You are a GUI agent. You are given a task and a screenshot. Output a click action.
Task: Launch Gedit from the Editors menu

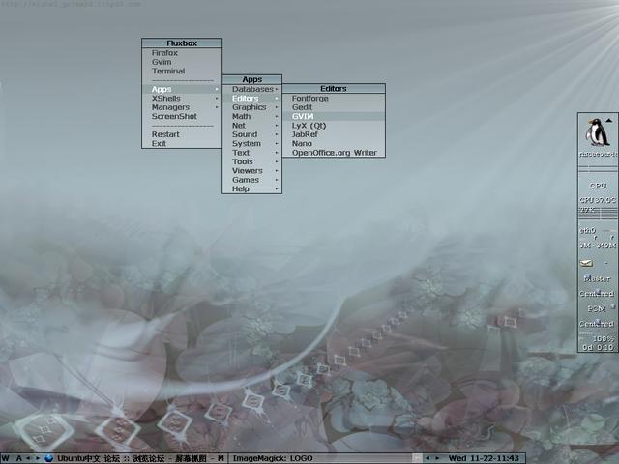[334, 107]
